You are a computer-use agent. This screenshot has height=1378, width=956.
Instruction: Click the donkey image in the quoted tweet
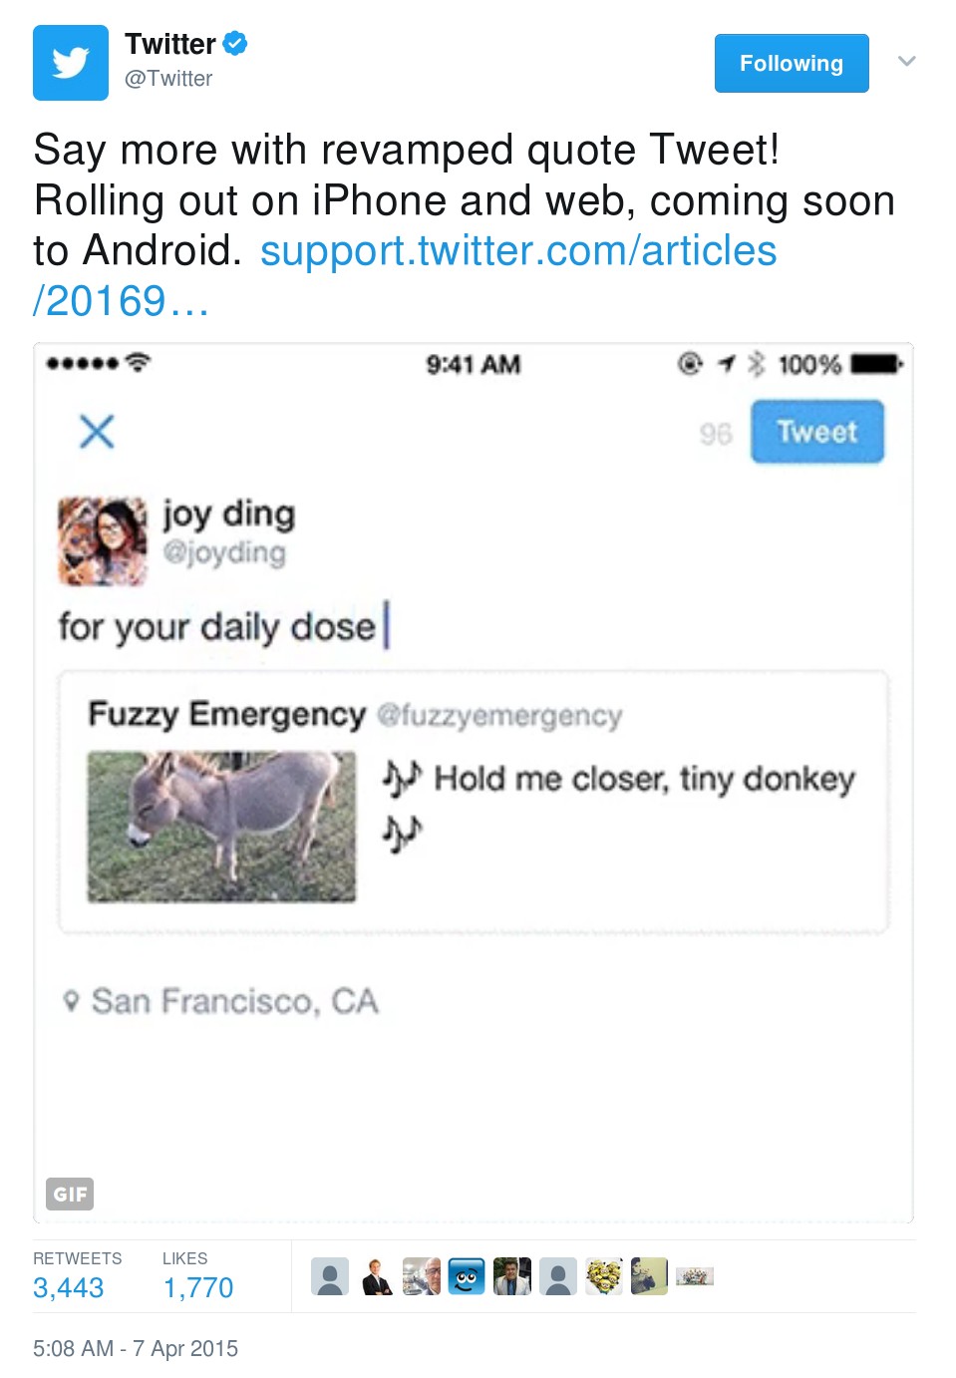coord(221,827)
